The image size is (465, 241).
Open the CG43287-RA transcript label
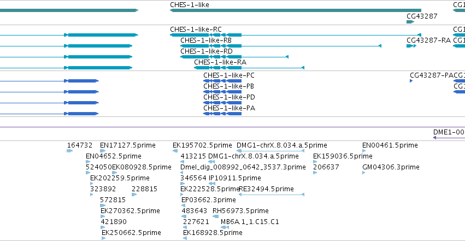point(428,40)
